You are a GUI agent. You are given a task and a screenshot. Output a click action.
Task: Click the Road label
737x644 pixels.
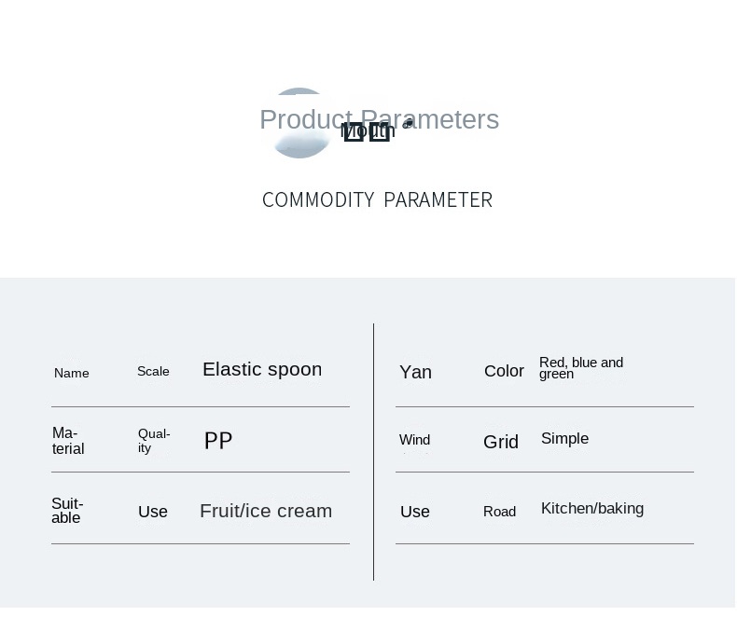(499, 512)
